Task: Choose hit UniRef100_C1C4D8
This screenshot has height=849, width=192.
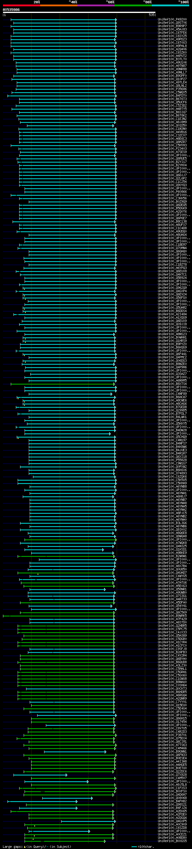Action: click(x=172, y=228)
